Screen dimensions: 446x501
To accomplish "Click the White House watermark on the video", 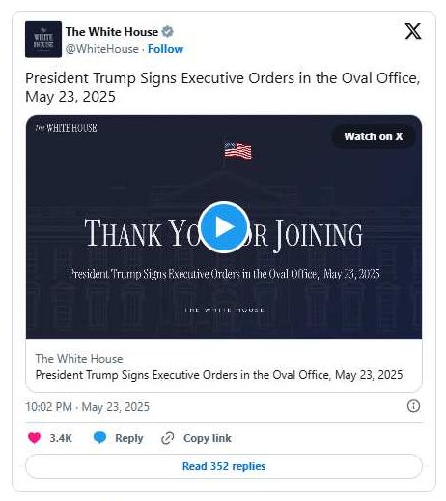I will (66, 128).
